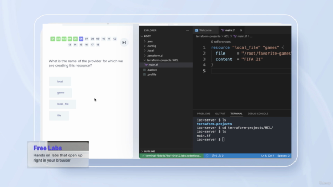The width and height of the screenshot is (333, 187).
Task: Jump to question 12
Action: (114, 39)
